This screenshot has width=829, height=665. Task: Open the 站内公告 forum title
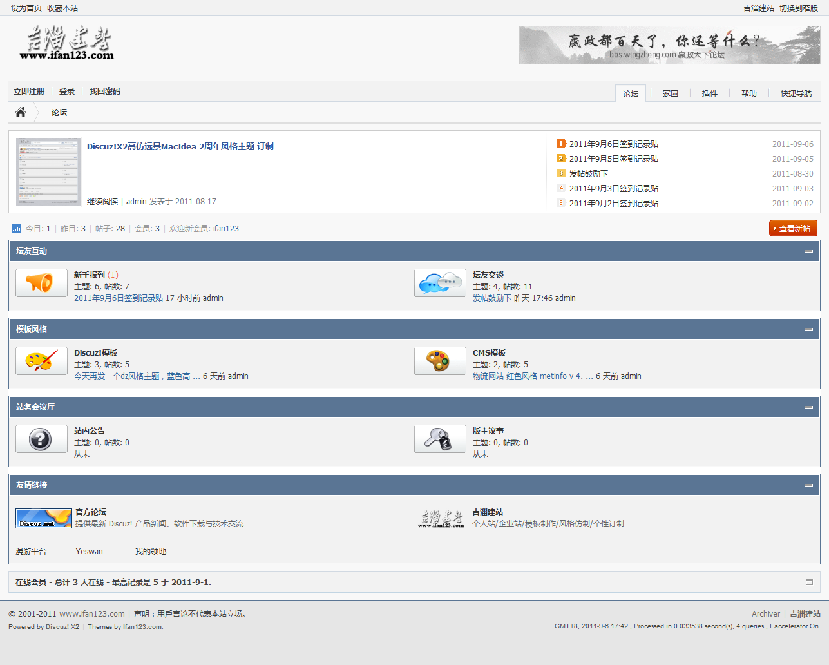(90, 430)
